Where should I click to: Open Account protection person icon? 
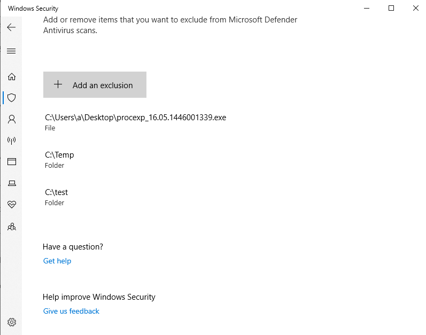coord(11,119)
